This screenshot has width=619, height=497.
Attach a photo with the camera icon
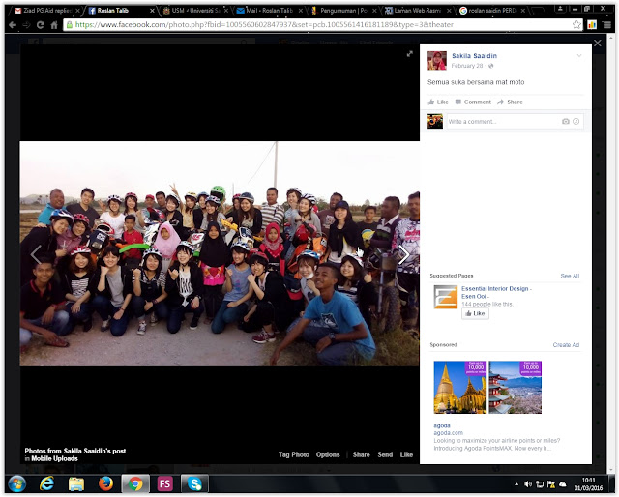click(565, 121)
